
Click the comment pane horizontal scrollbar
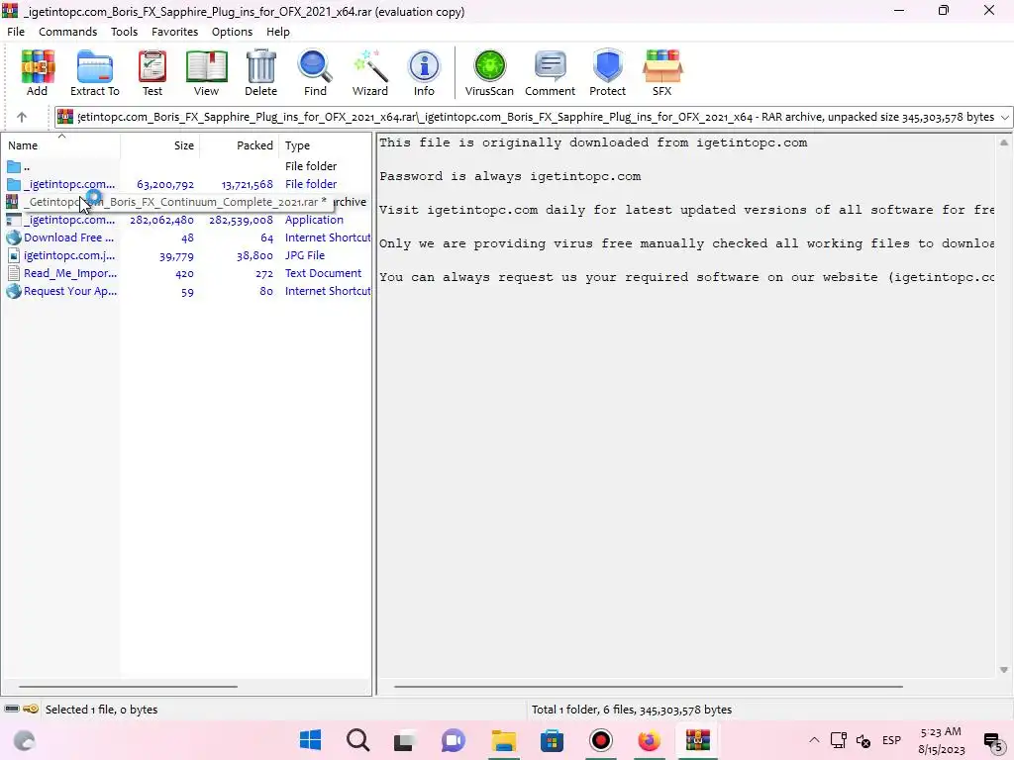(649, 687)
